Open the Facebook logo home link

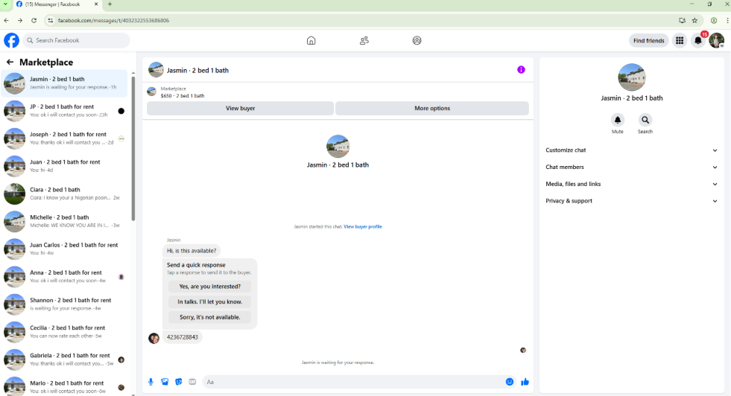pos(12,40)
